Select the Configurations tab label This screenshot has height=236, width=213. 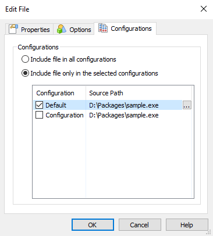(131, 28)
